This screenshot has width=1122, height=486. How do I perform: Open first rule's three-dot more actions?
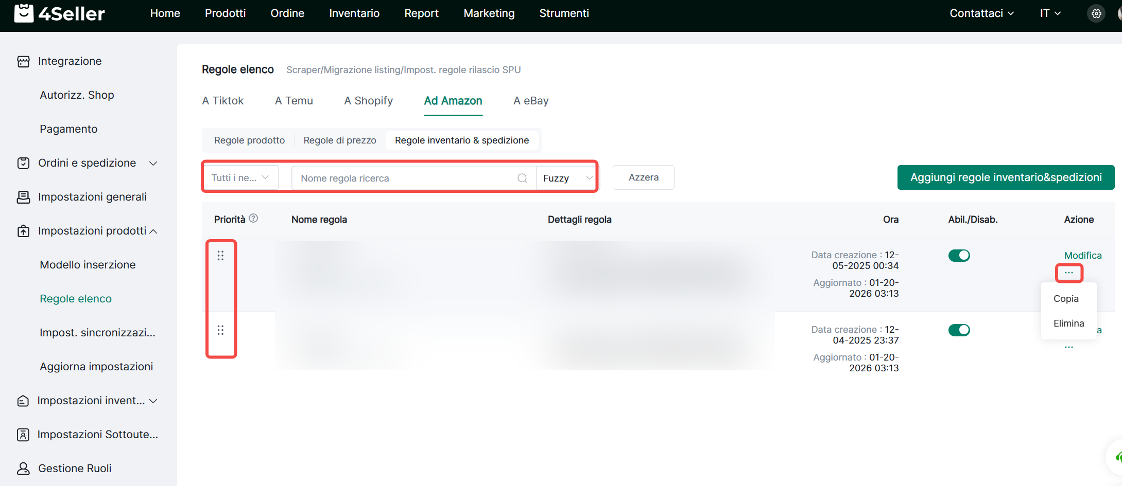(x=1069, y=273)
